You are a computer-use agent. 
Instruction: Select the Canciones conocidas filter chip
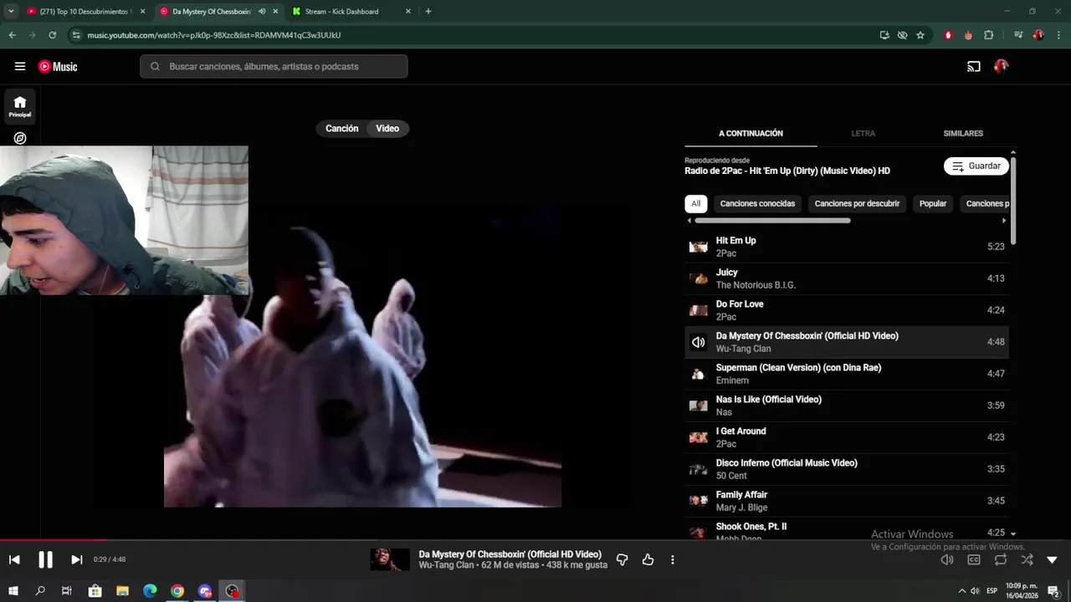757,204
